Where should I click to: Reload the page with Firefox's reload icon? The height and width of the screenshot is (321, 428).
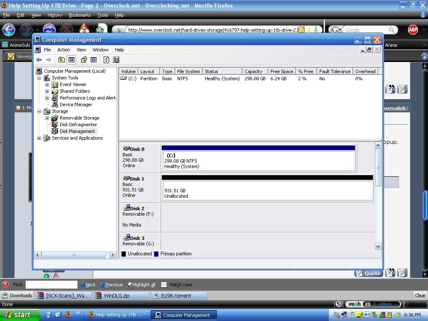click(x=50, y=30)
